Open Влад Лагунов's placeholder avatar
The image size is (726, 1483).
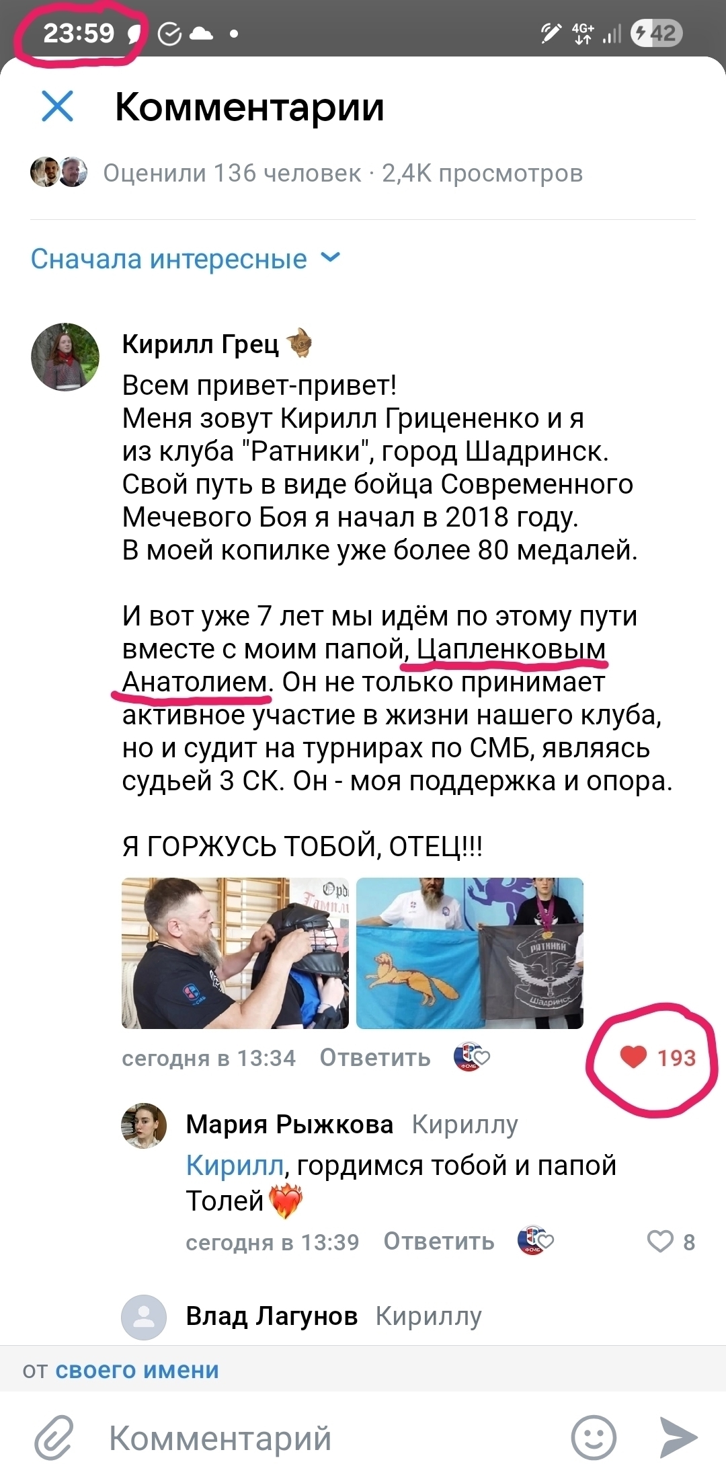(144, 1317)
